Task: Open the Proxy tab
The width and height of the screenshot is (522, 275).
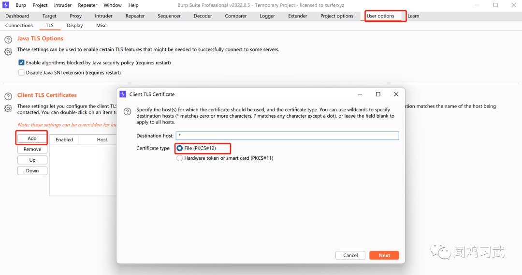Action: 76,16
